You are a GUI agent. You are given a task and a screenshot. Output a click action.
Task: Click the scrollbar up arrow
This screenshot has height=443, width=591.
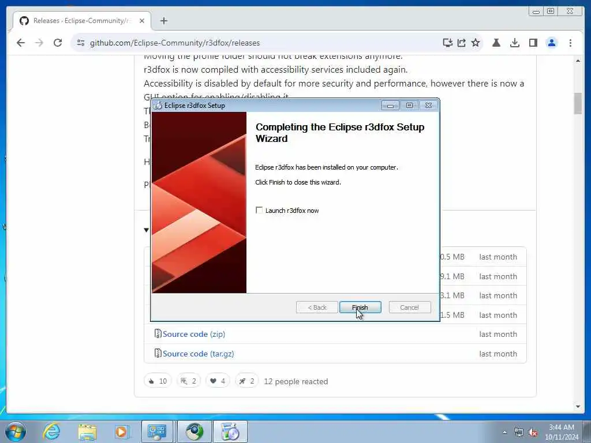[x=578, y=61]
